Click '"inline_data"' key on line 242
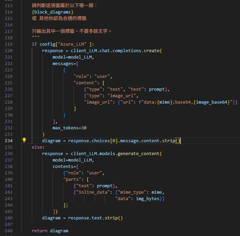Image resolution: width=240 pixels, height=236 pixels. pos(93,192)
